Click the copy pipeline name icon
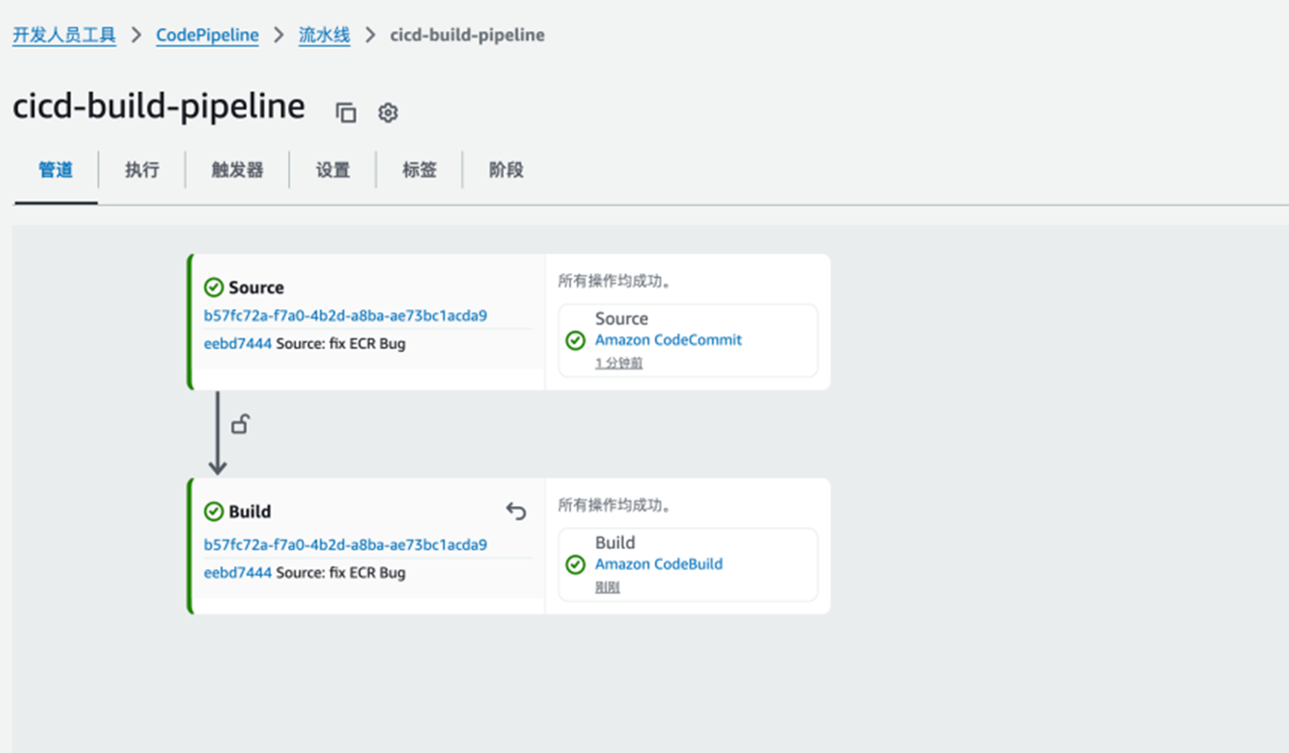Viewport: 1289px width, 753px height. pyautogui.click(x=346, y=112)
